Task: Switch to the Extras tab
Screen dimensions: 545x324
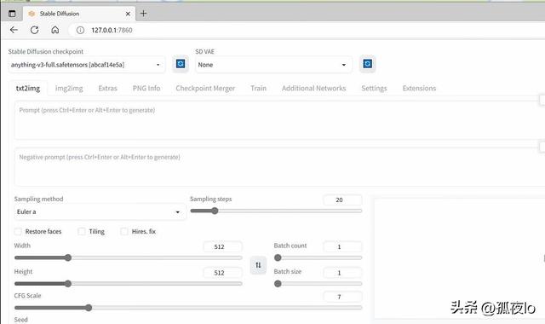Action: point(108,89)
